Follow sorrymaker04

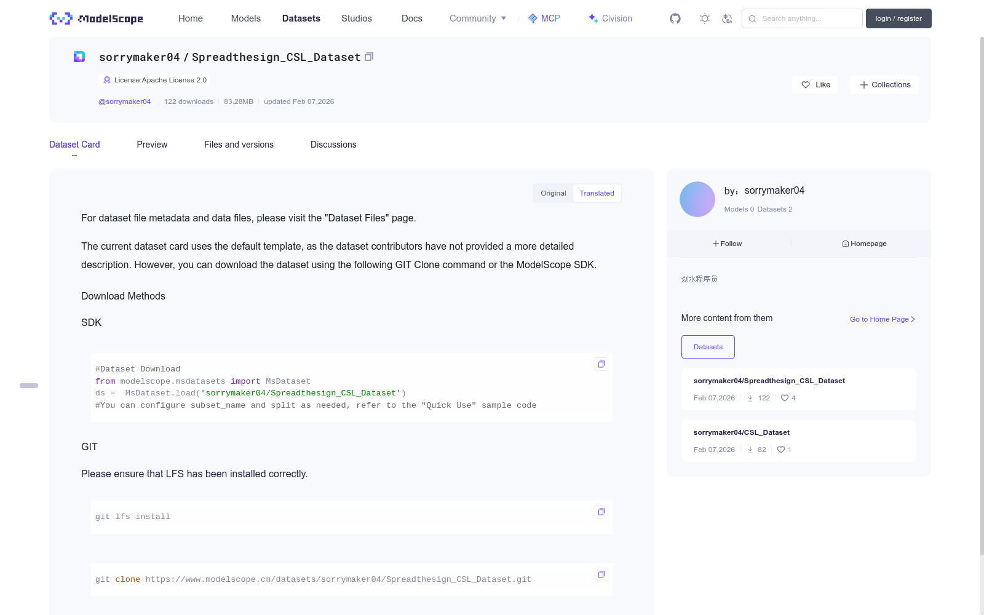coord(727,244)
